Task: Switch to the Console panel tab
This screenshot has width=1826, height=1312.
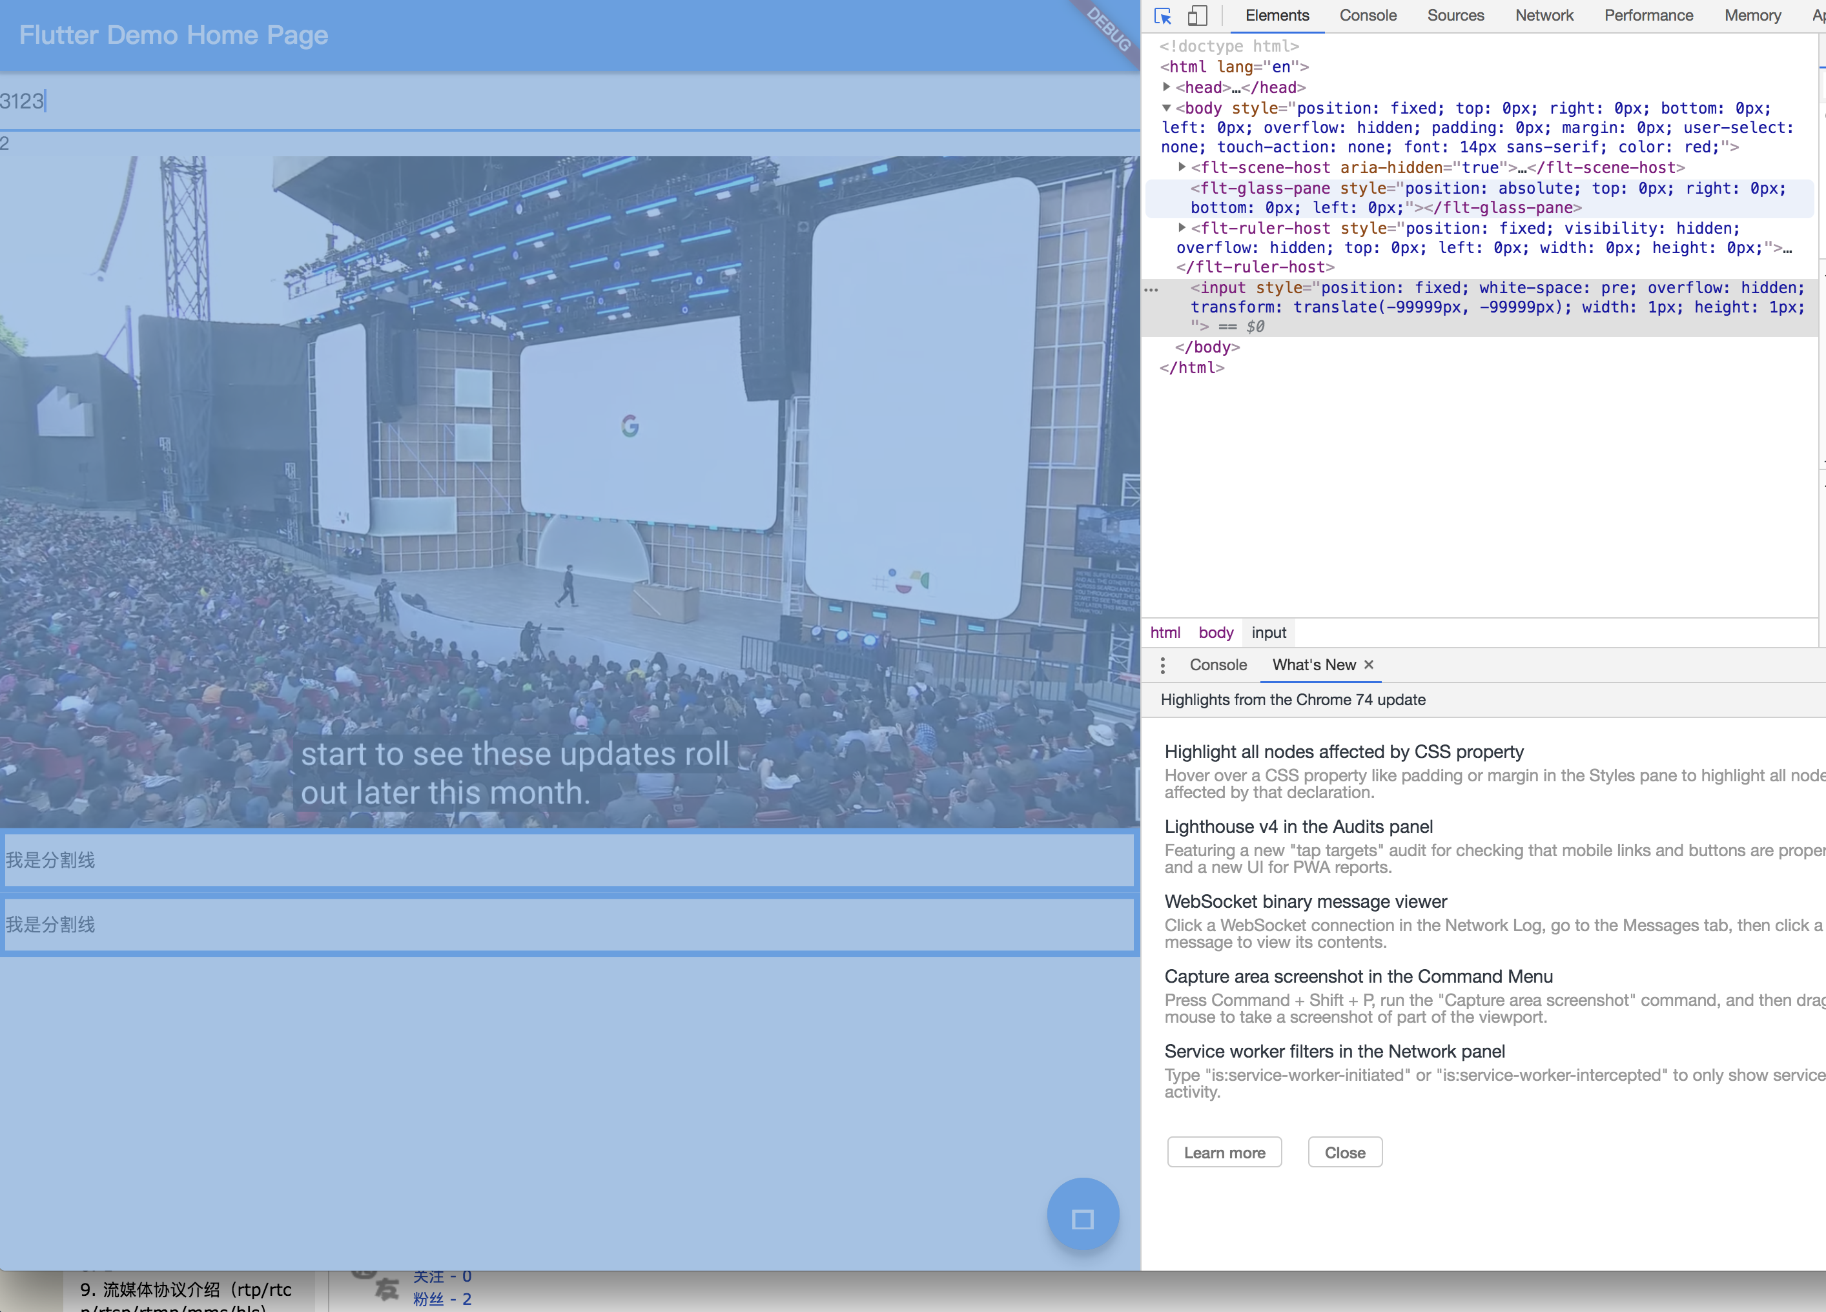Action: point(1367,16)
